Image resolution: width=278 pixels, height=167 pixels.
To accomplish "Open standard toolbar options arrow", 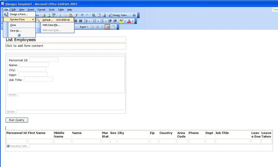I will point(138,15).
